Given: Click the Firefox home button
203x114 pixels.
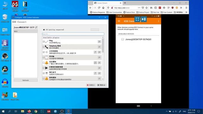Looking at the screenshot, I should (103, 8).
